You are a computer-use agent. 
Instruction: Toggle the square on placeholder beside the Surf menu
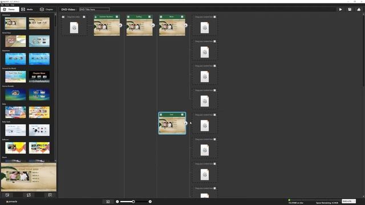214,115
